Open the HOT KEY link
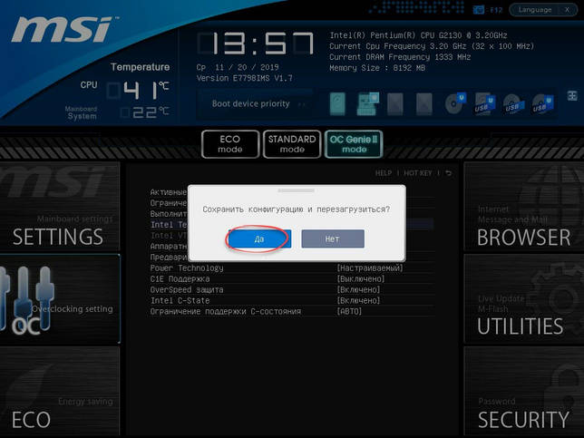Image resolution: width=584 pixels, height=438 pixels. click(x=417, y=173)
